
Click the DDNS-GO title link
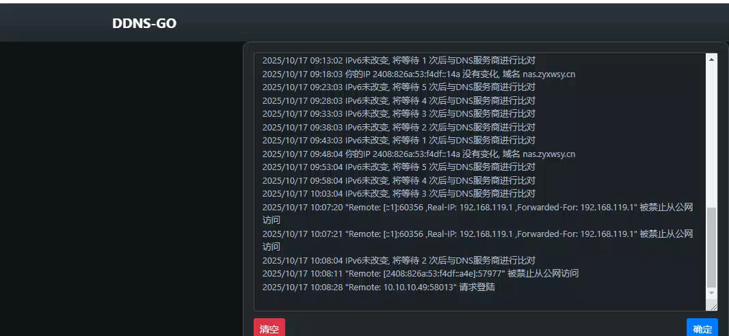click(x=144, y=23)
